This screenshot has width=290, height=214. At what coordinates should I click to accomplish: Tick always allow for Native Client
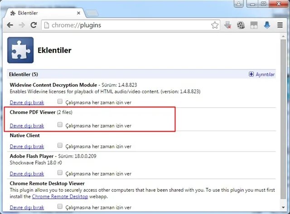(60, 145)
